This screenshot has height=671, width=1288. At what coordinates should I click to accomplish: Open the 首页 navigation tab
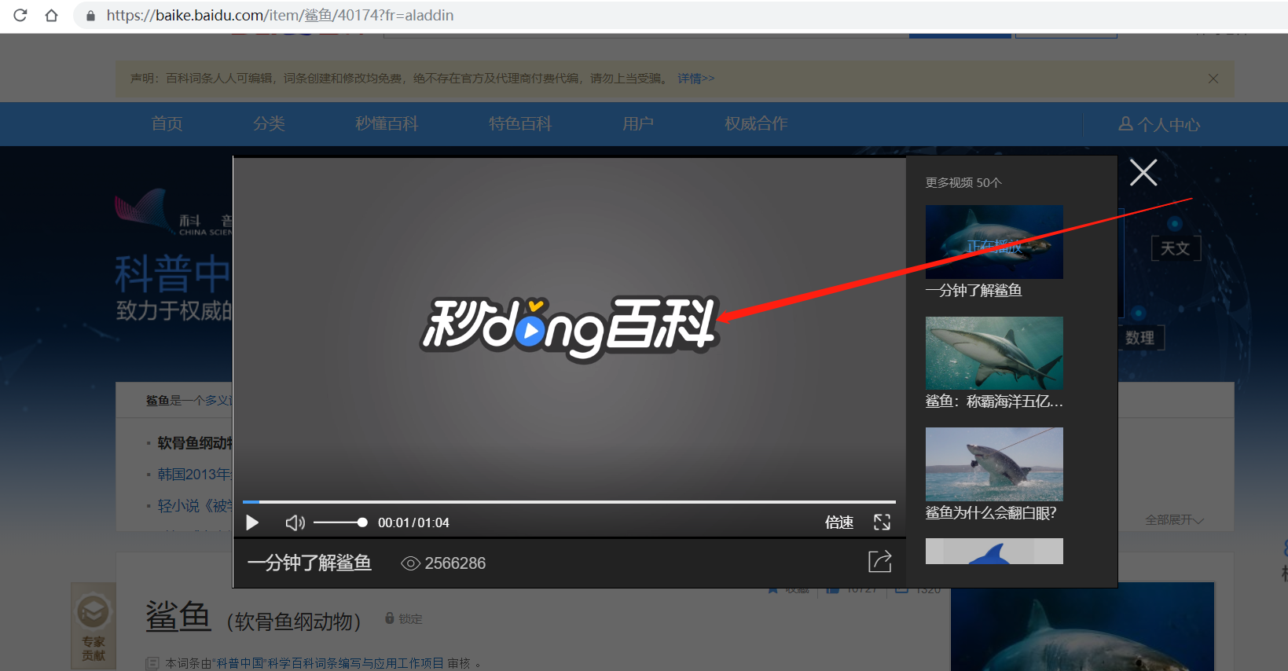point(167,123)
